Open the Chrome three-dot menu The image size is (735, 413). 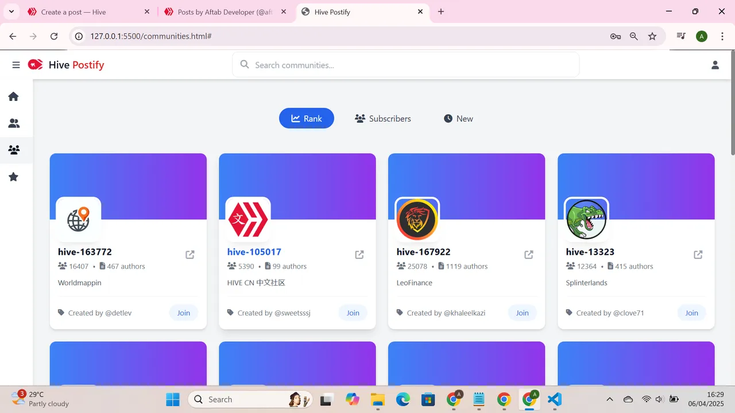click(722, 36)
